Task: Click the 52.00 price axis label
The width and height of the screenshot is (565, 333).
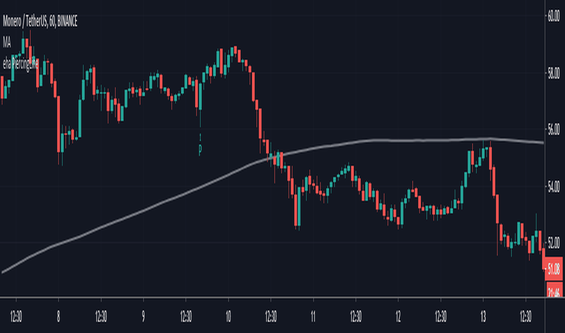Action: (553, 243)
